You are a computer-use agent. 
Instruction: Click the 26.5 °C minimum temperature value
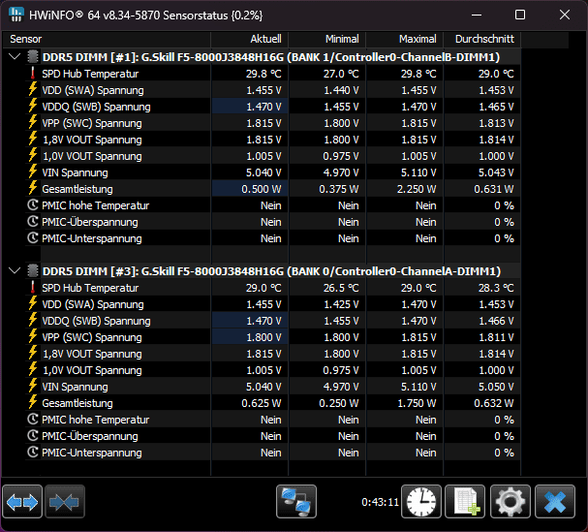341,288
